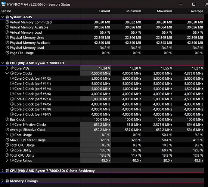The image size is (208, 187).
Task: Click the clock icon beside Virtual Memory Load
Action: pyautogui.click(x=7, y=32)
